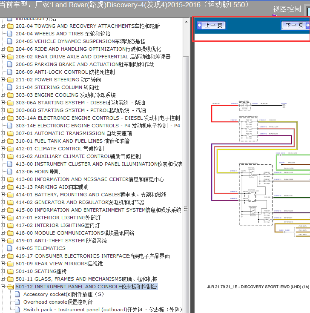310x313 pixels.
Task: Click document icon of Switch pack Instrument panel
Action: click(x=17, y=310)
